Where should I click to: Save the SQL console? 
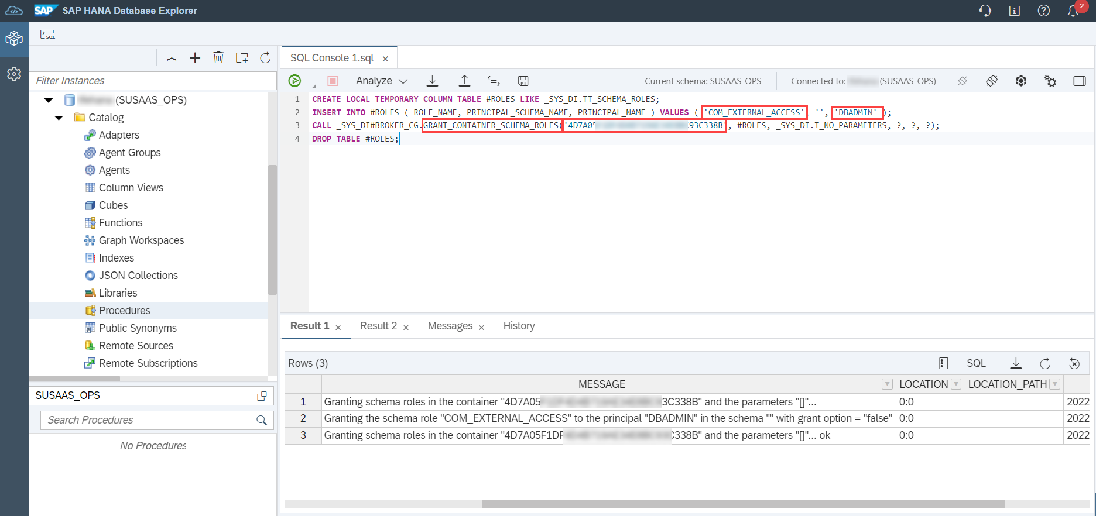[523, 81]
